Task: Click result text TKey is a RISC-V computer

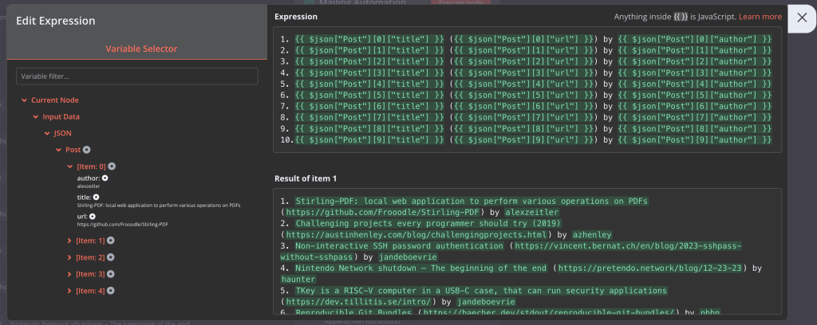Action: [481, 290]
